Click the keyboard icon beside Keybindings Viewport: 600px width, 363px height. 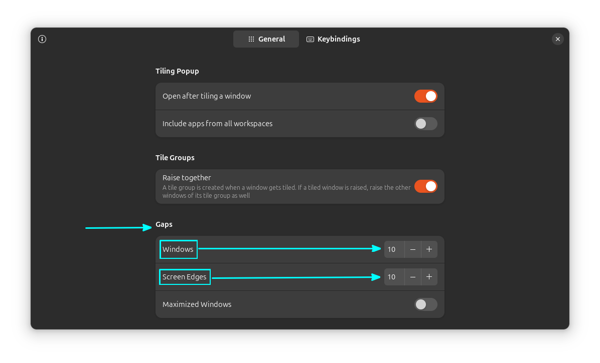tap(310, 39)
